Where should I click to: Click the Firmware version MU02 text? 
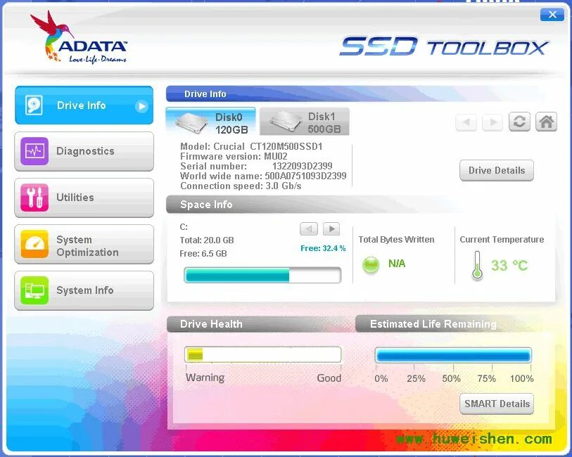(x=234, y=156)
